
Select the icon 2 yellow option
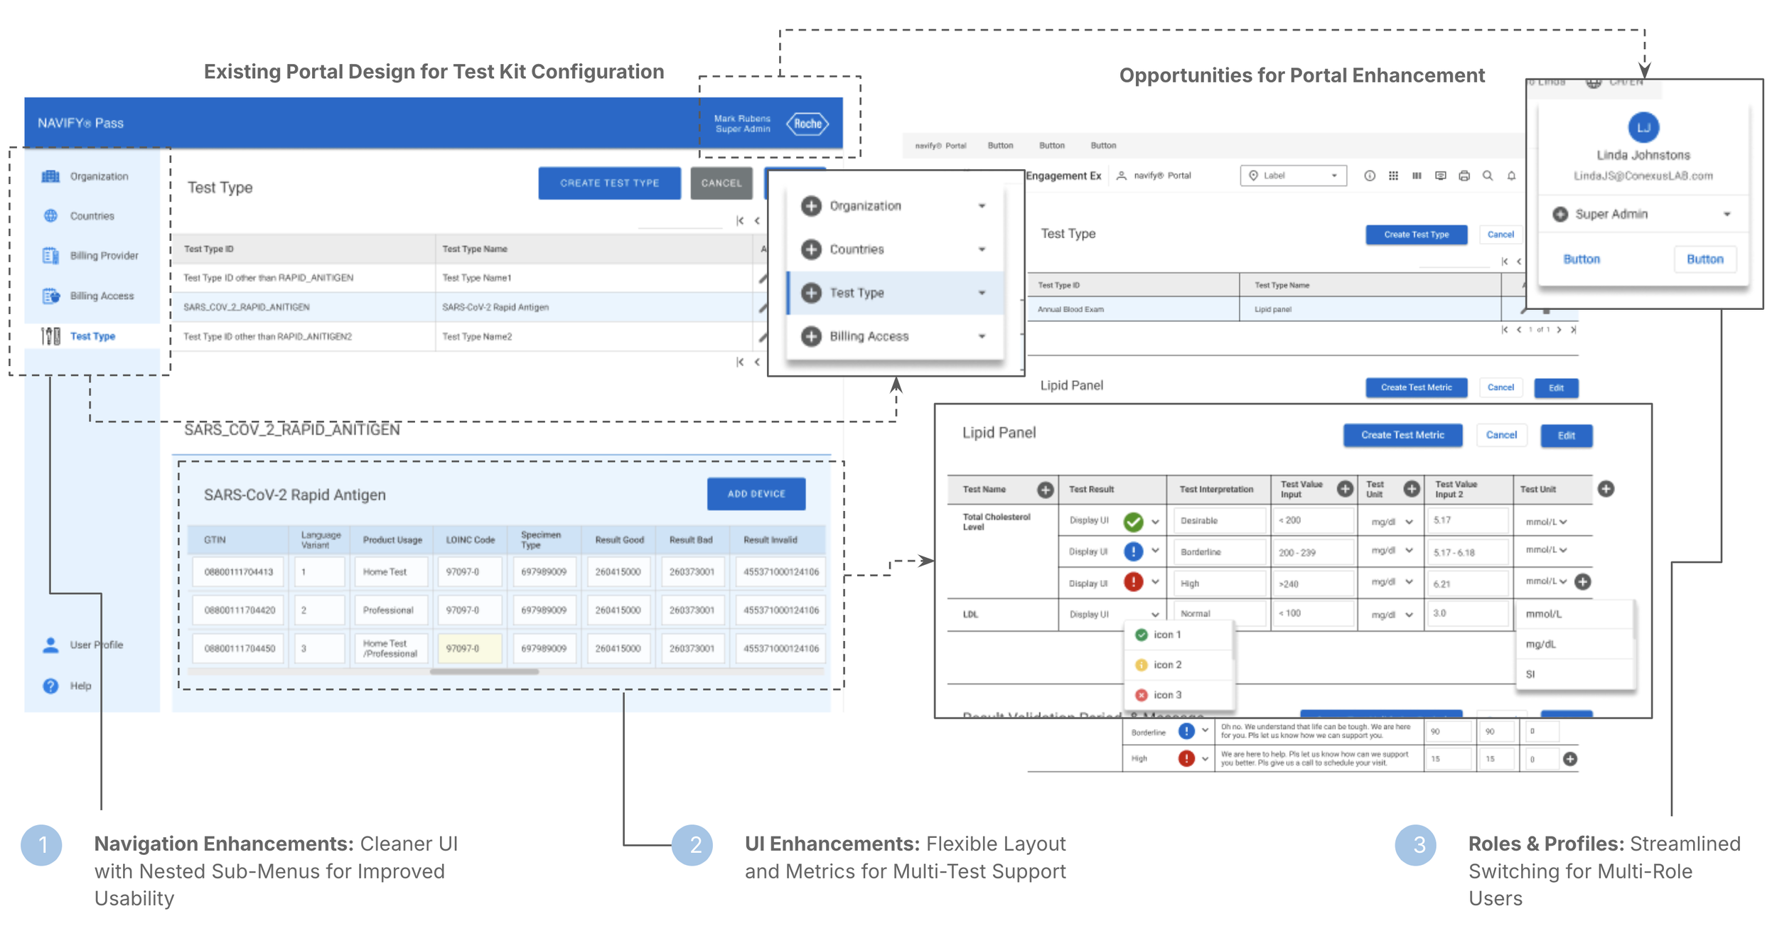(1166, 665)
